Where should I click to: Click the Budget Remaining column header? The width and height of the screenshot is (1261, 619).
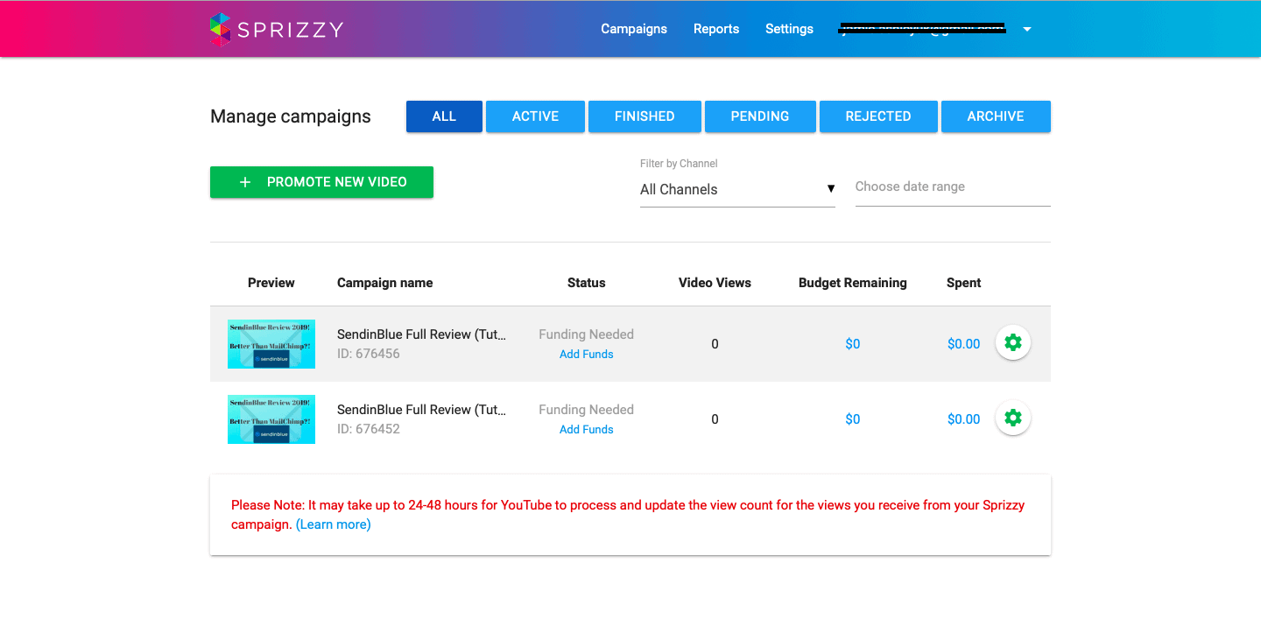853,283
